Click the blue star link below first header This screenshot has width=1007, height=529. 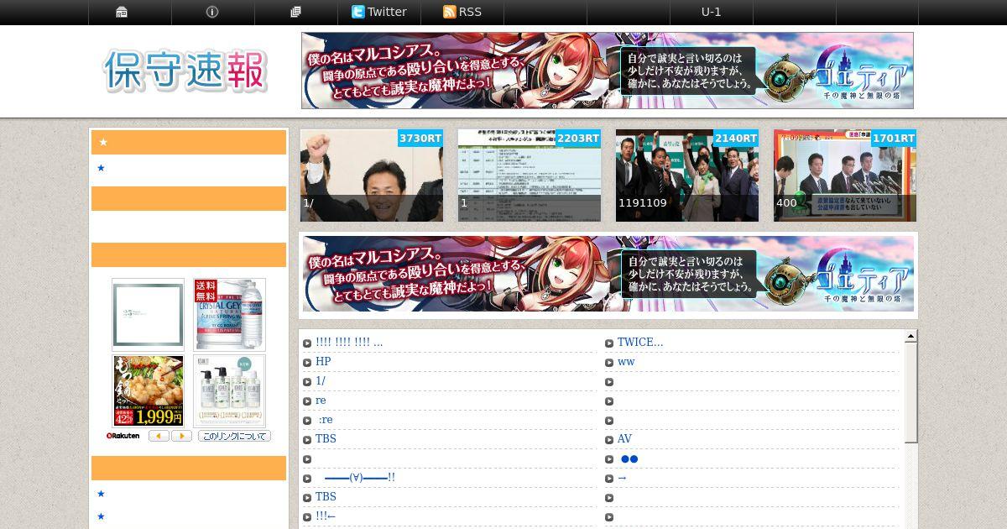[101, 168]
